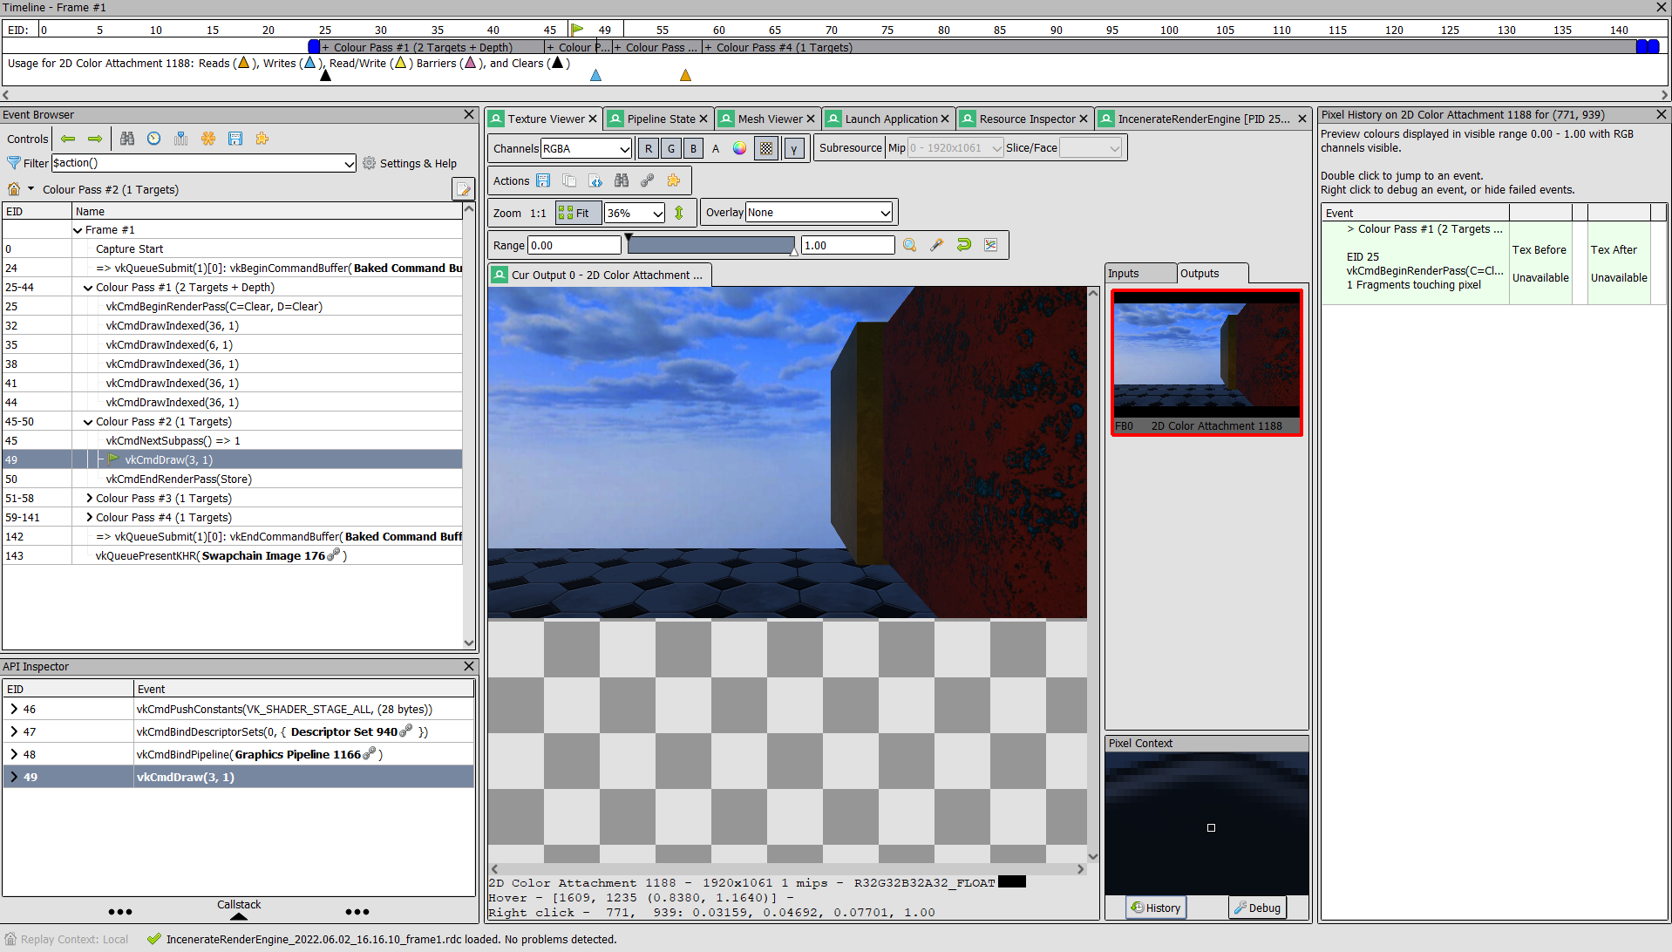The height and width of the screenshot is (952, 1672).
Task: Expand Colour Pass #3 (1 Targets)
Action: (89, 499)
